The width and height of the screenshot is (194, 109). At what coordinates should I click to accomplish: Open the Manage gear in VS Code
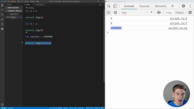coord(2,104)
